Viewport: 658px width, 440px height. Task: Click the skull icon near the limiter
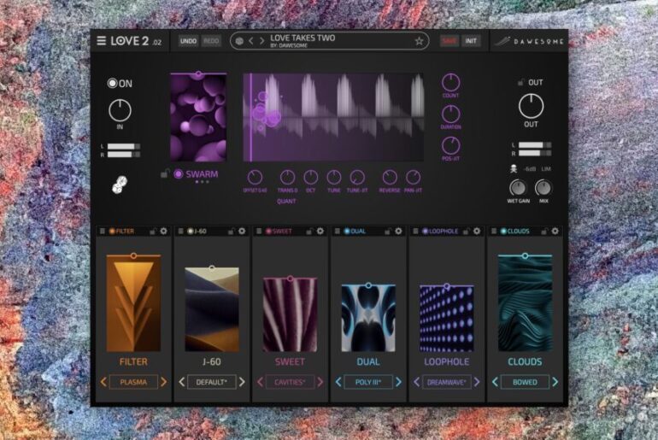(x=514, y=169)
